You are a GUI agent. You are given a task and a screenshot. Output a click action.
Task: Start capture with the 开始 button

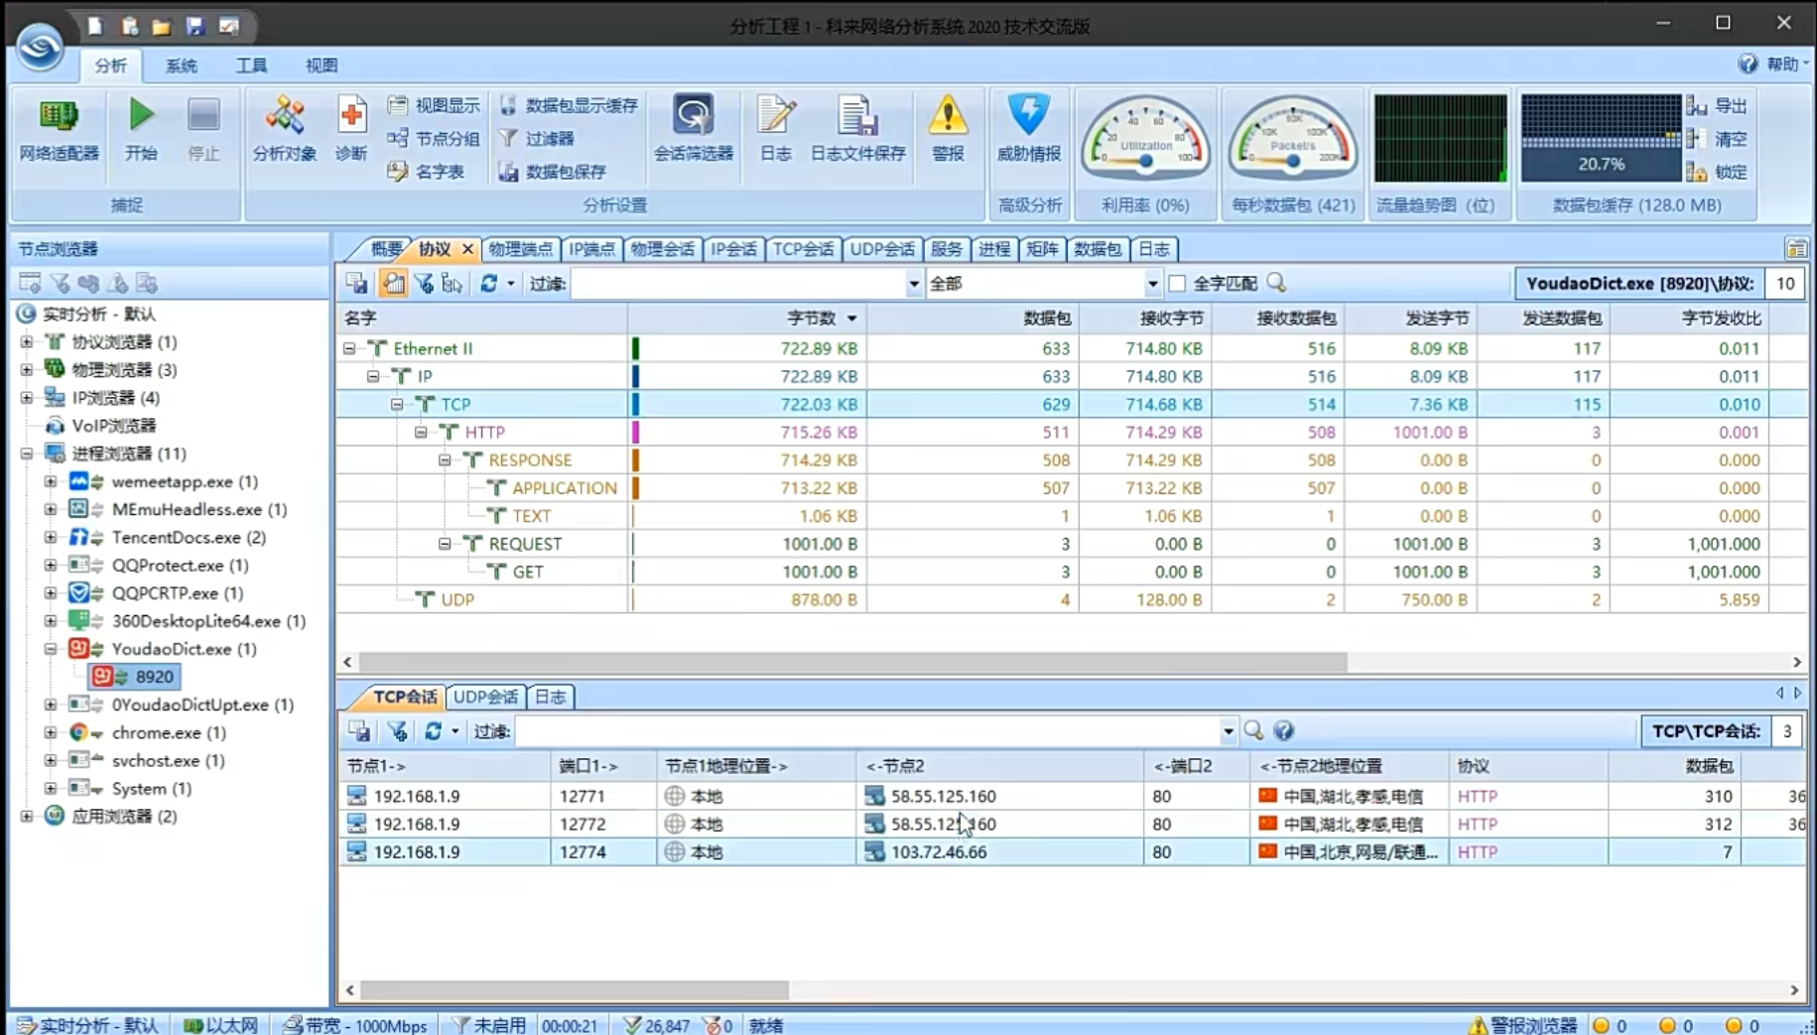[x=141, y=129]
